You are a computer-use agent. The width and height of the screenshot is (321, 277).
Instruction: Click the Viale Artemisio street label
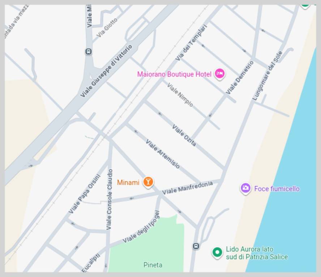click(163, 154)
